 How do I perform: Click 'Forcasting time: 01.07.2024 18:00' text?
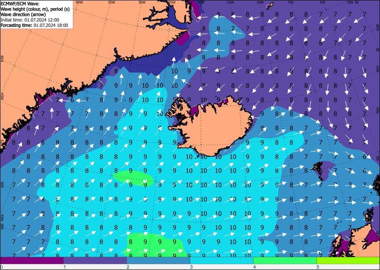point(34,25)
